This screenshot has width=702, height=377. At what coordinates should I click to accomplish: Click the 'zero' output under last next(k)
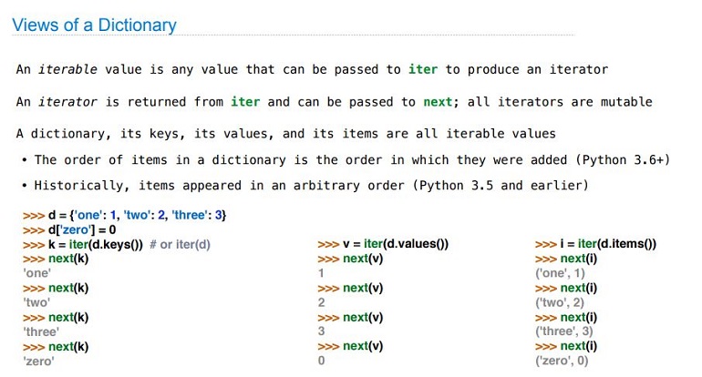38,361
